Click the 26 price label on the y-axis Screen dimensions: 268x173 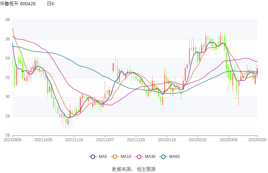pyautogui.click(x=7, y=136)
